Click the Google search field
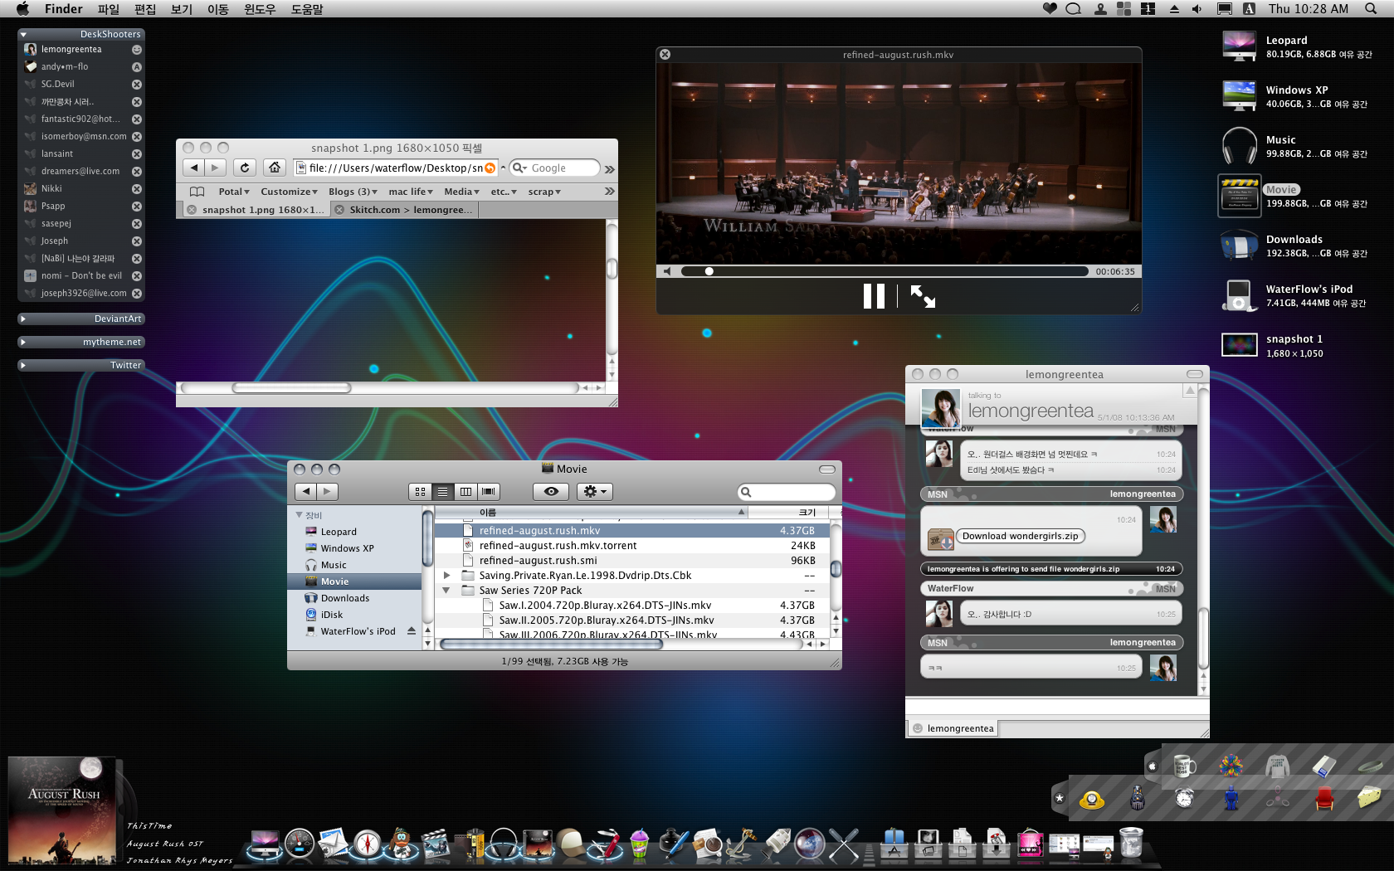The height and width of the screenshot is (871, 1394). (x=554, y=168)
